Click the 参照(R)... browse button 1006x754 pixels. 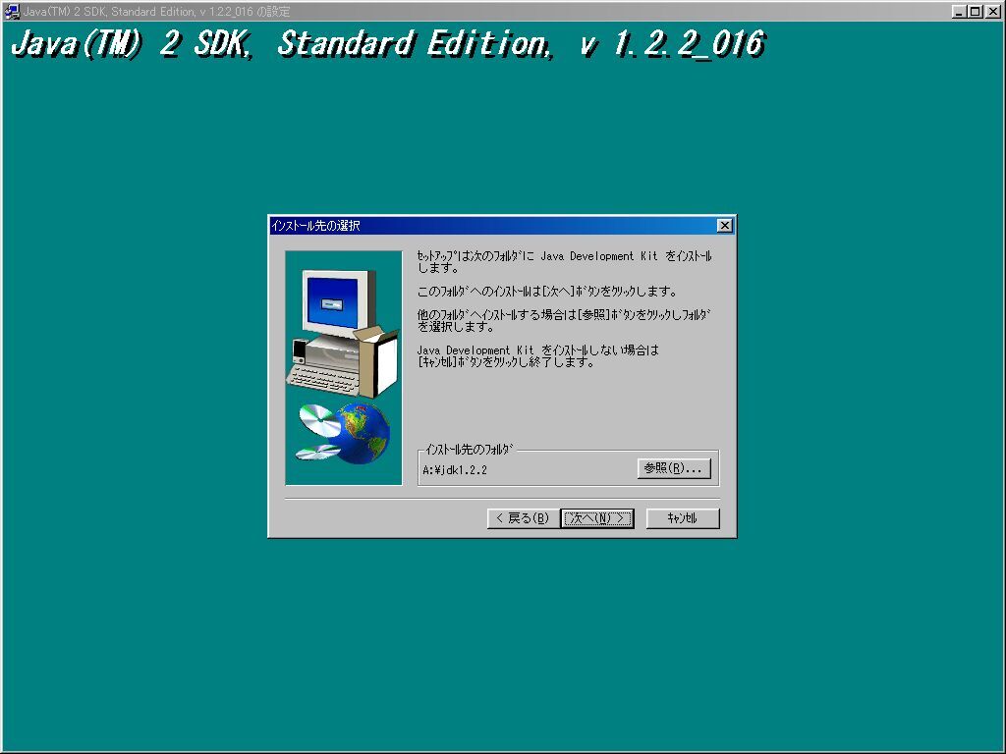pos(674,468)
